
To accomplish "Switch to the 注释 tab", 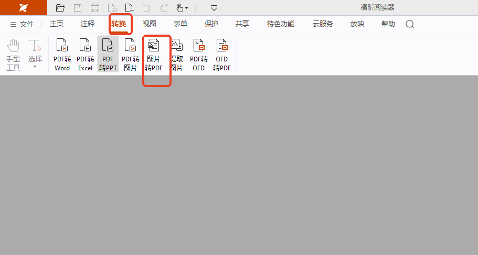I will (x=88, y=24).
